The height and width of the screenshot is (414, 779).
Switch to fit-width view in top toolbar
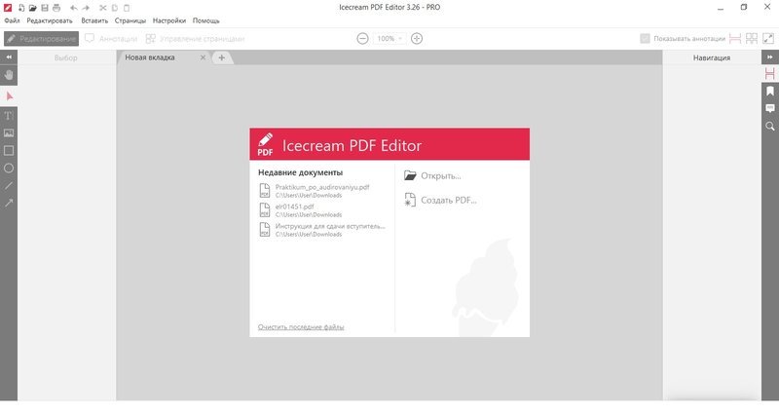(735, 38)
